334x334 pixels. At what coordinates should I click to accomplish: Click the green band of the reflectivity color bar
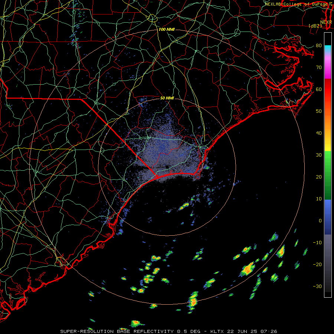point(328,175)
